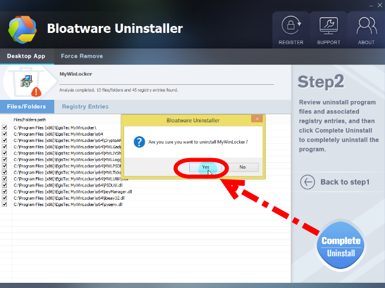Uncheck the MyWinLocker\x64 folder checkbox
Screen dimensions: 385x288
5,134
